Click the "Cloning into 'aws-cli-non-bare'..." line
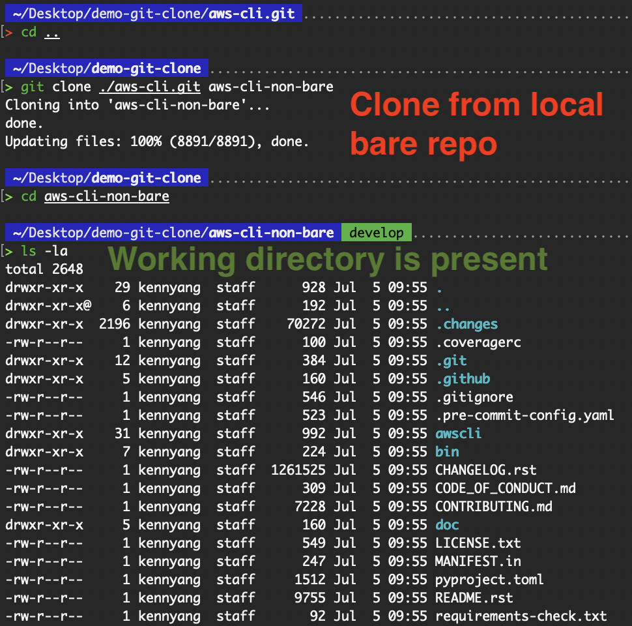Viewport: 632px width, 626px height. pos(137,105)
